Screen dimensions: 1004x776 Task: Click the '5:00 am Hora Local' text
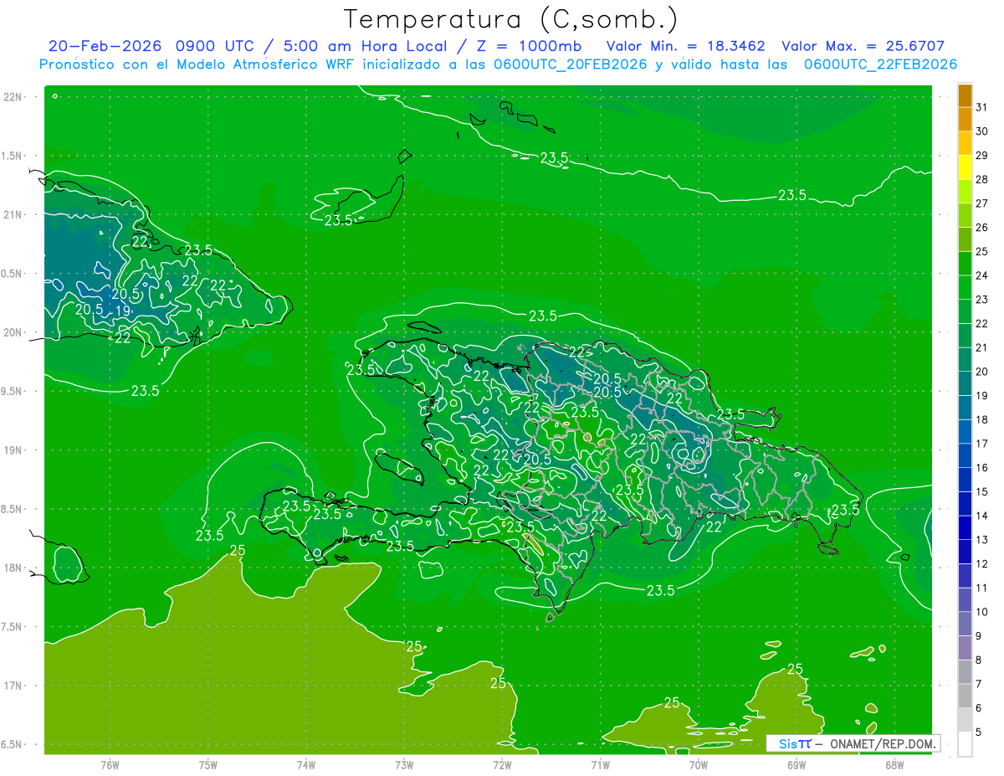click(367, 46)
